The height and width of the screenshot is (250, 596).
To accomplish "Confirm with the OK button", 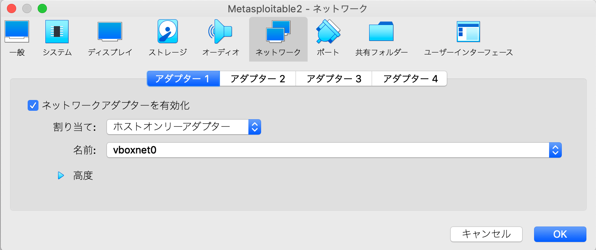I will pos(560,234).
